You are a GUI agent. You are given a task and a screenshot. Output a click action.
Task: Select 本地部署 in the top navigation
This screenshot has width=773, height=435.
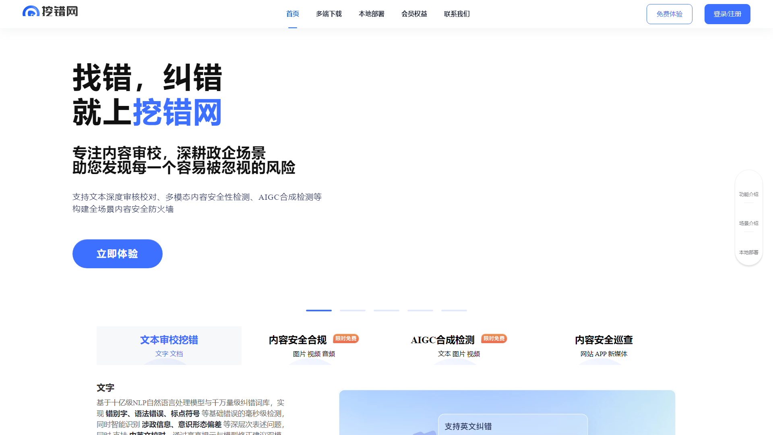(x=372, y=14)
